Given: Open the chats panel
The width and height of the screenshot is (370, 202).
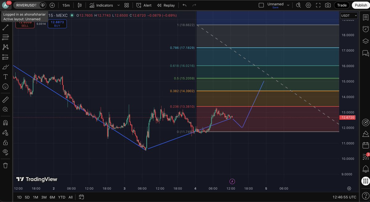Looking at the screenshot, I should point(366,53).
